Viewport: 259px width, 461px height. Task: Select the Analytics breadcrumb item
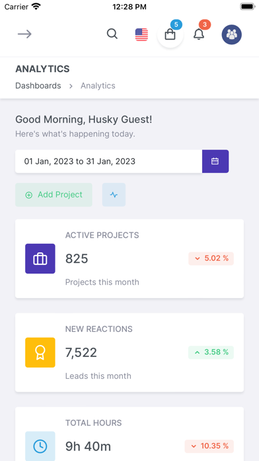pyautogui.click(x=98, y=85)
